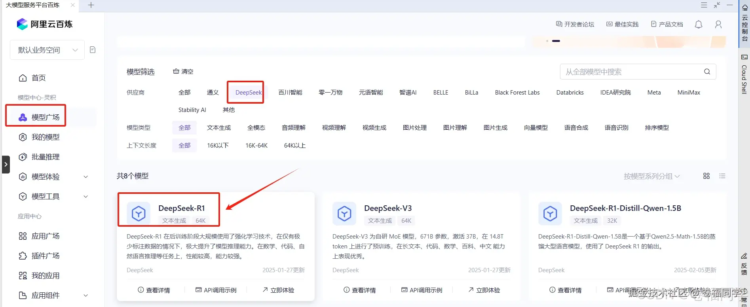Image resolution: width=750 pixels, height=307 pixels.
Task: Click the 阿里云百炼 logo icon
Action: coord(22,24)
